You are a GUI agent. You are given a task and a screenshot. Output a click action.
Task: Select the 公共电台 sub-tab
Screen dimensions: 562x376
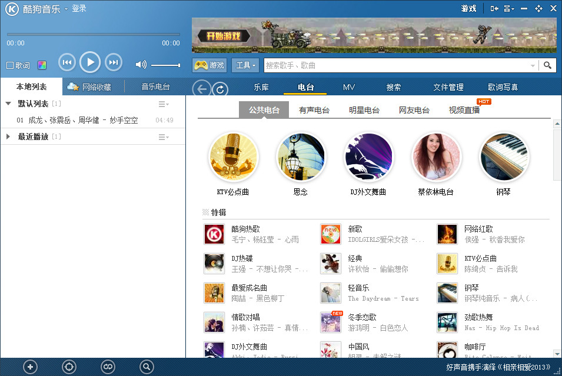pos(264,110)
